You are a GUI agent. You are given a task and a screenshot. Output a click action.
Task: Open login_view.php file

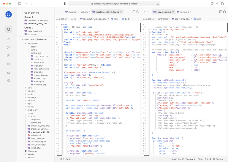tap(36, 139)
